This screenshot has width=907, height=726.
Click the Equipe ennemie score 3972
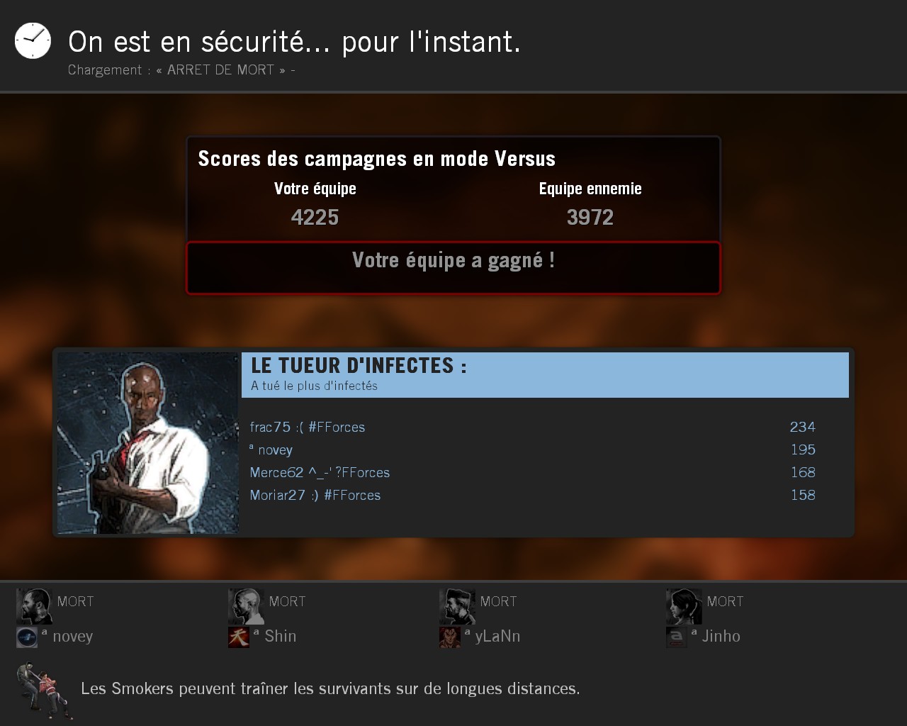(x=590, y=217)
